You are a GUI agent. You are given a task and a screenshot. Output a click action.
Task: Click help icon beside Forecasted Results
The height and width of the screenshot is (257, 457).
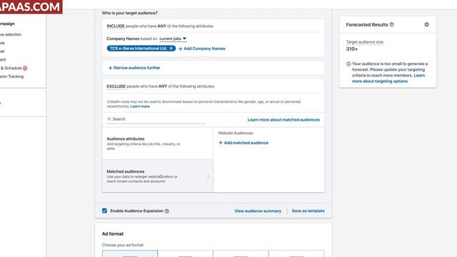(x=392, y=25)
